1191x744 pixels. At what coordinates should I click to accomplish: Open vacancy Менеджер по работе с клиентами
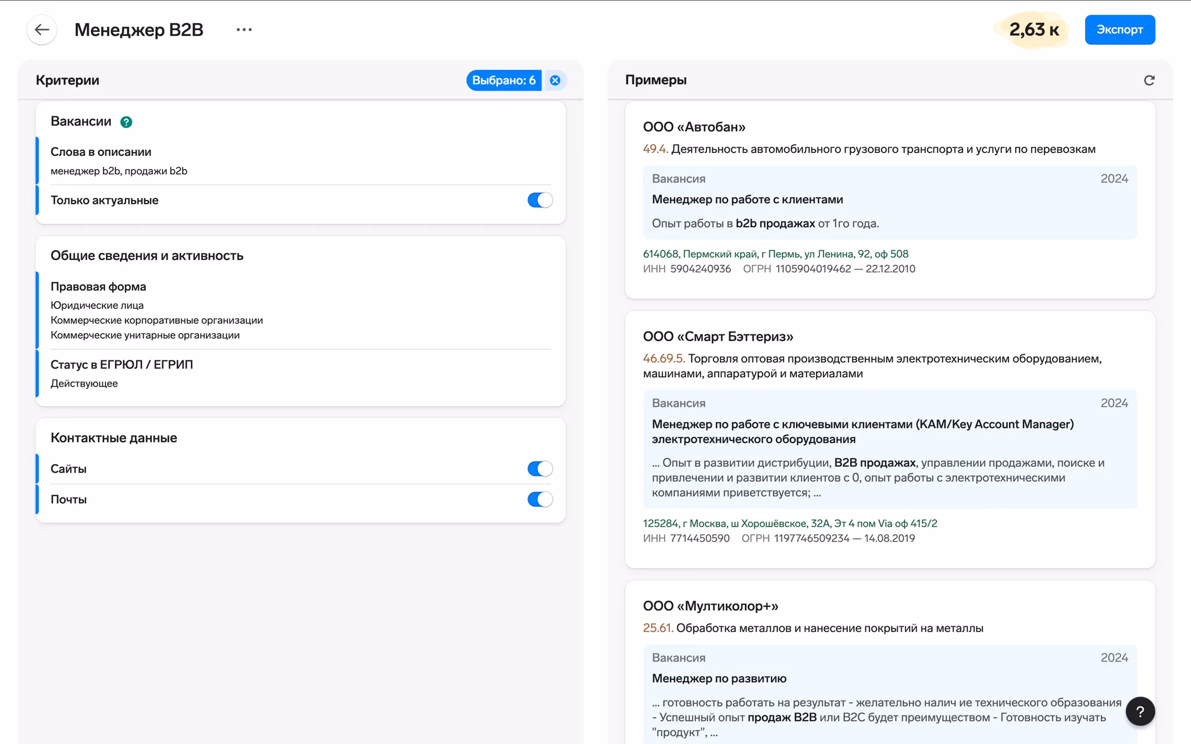click(747, 199)
